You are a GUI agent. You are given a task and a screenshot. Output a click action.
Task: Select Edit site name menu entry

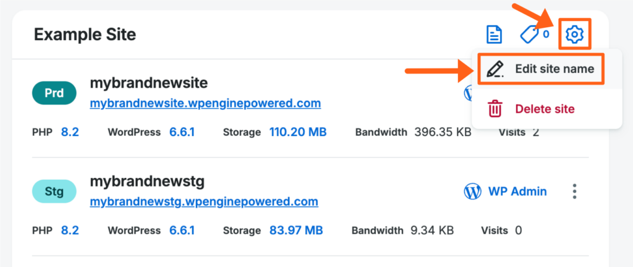[554, 69]
